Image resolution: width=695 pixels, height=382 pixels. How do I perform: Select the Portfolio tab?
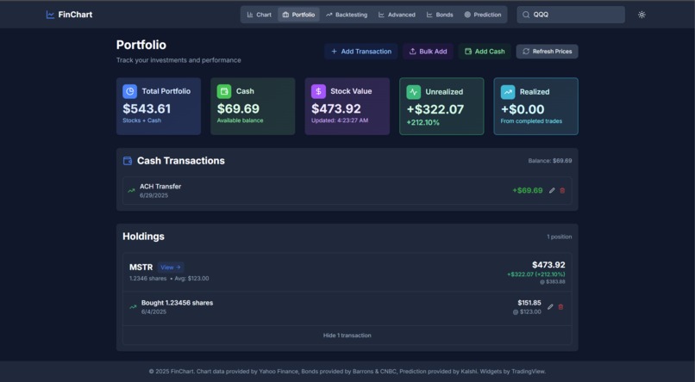click(x=298, y=15)
